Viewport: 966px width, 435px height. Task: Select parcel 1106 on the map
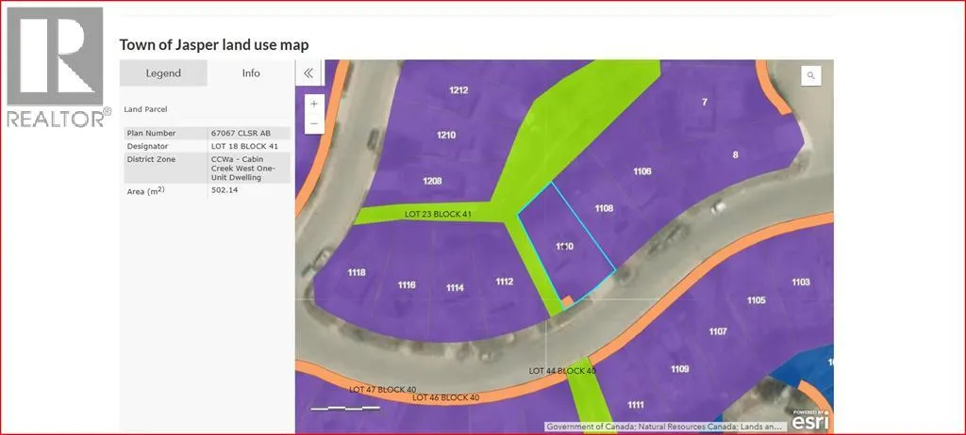coord(641,171)
